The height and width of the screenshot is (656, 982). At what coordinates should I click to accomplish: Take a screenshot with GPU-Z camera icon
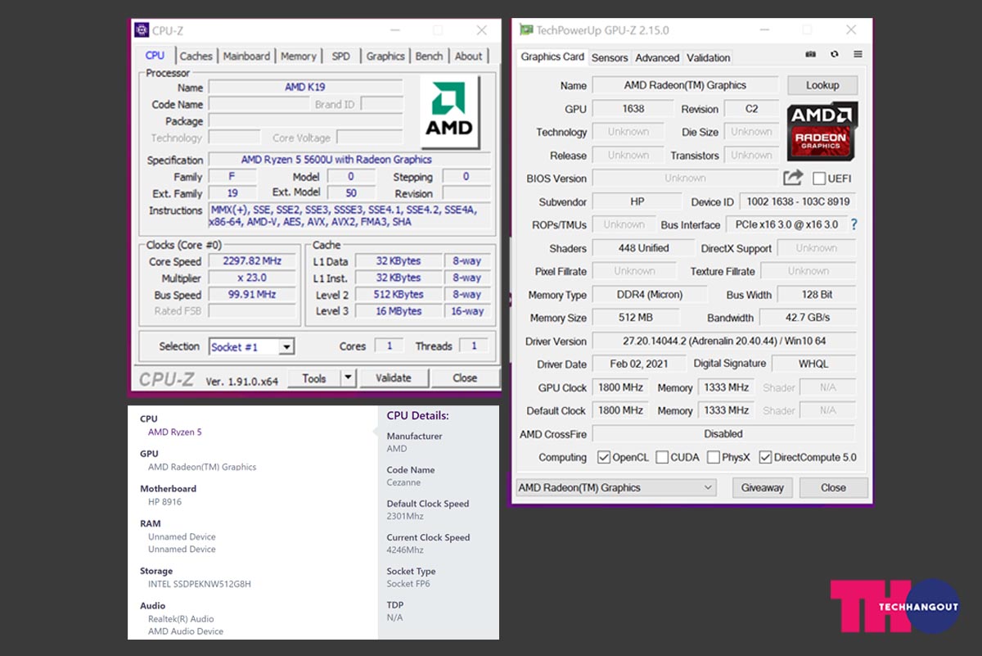tap(810, 54)
